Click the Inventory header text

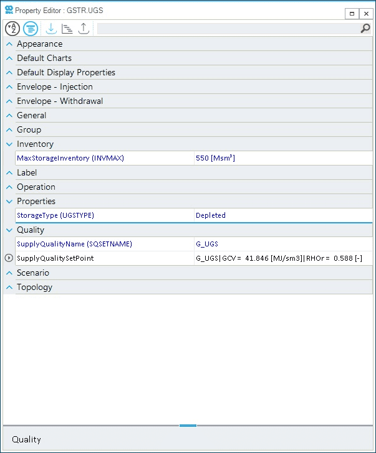click(x=36, y=144)
